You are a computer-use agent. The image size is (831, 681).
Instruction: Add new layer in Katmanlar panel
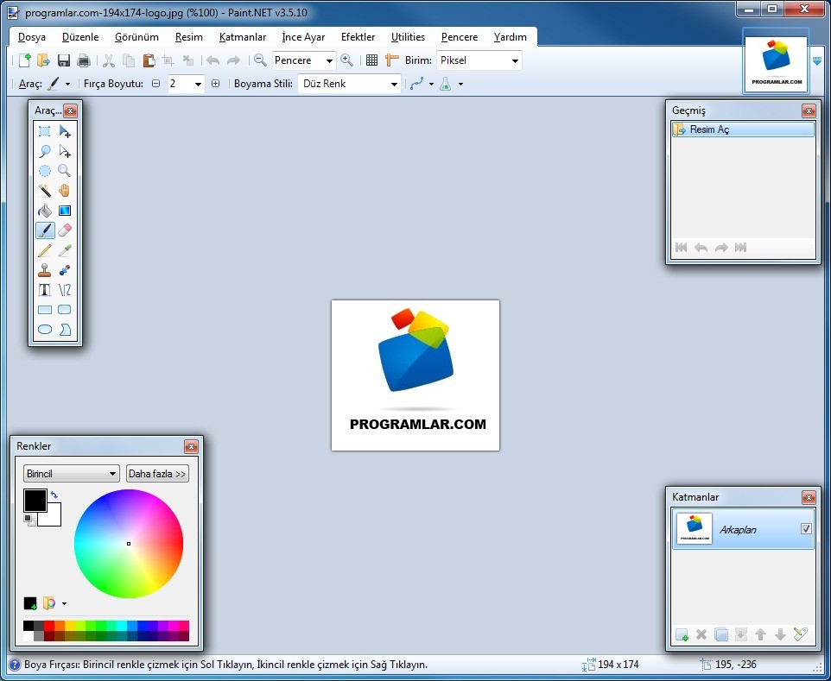[x=682, y=634]
